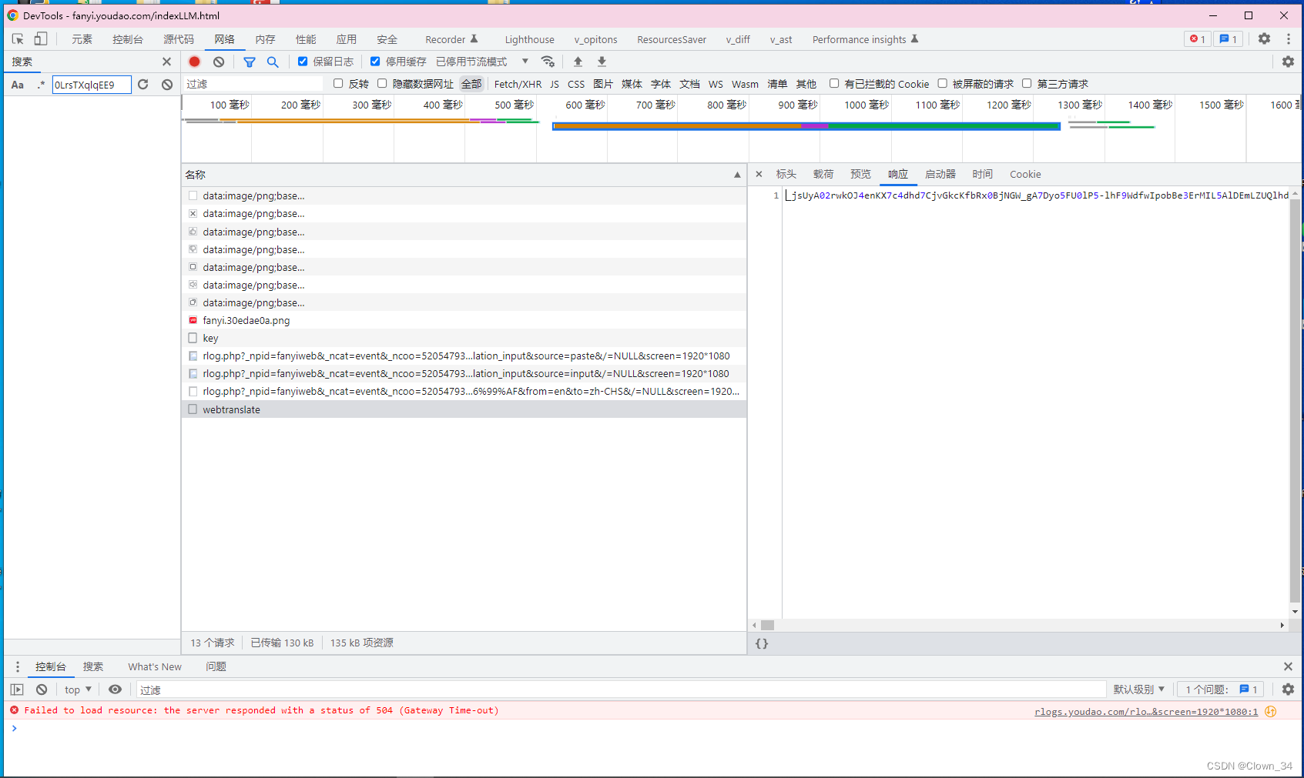The height and width of the screenshot is (778, 1304).
Task: Clear console output icon
Action: [x=42, y=690]
